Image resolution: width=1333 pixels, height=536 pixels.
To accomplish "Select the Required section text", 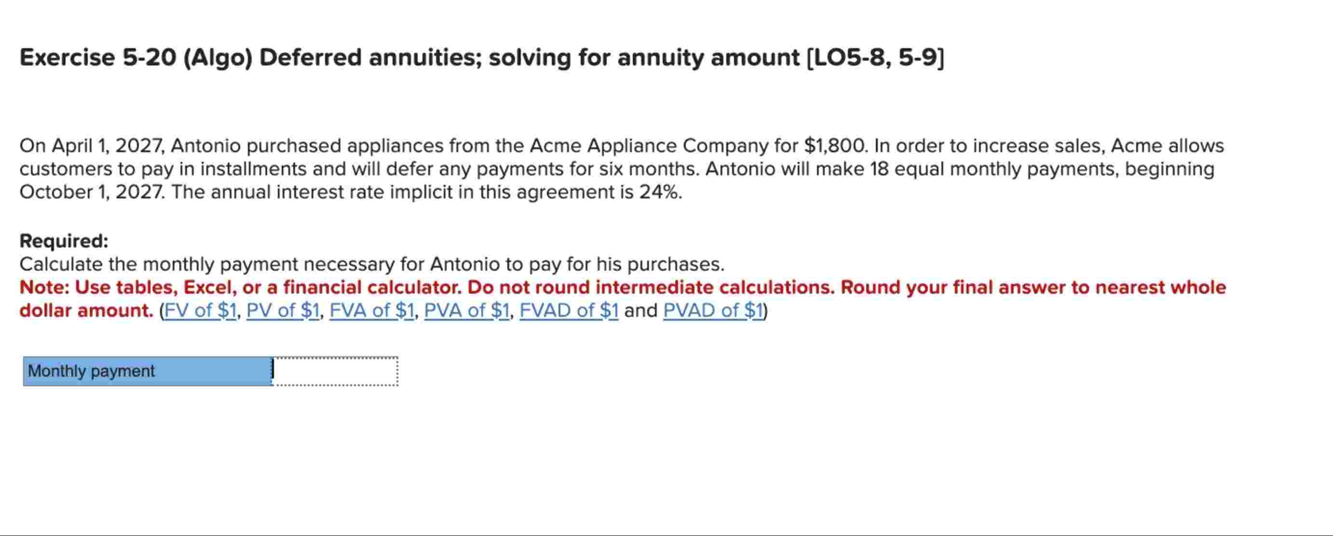I will (x=63, y=240).
